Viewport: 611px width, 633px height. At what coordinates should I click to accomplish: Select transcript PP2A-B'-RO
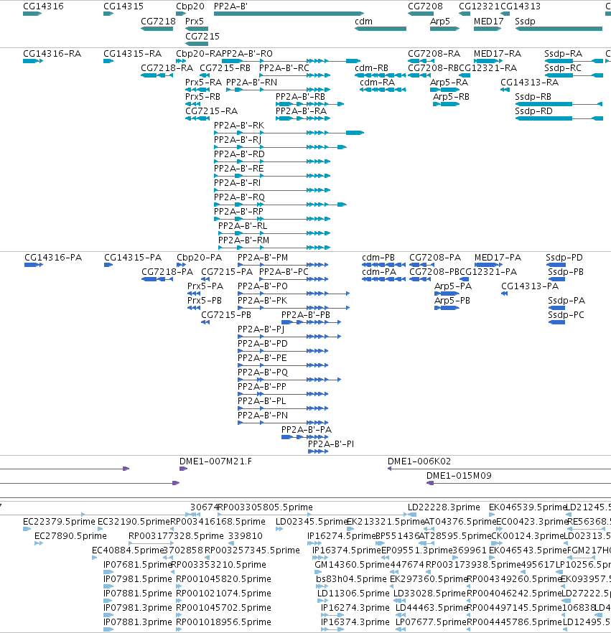247,54
